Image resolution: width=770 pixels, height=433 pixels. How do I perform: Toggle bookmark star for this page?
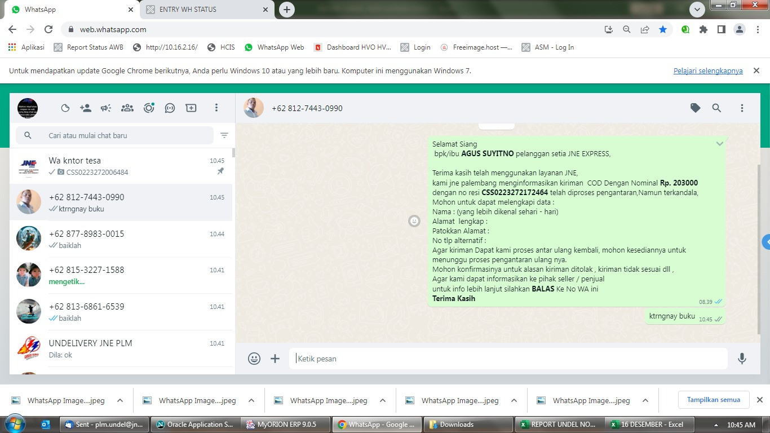[663, 29]
